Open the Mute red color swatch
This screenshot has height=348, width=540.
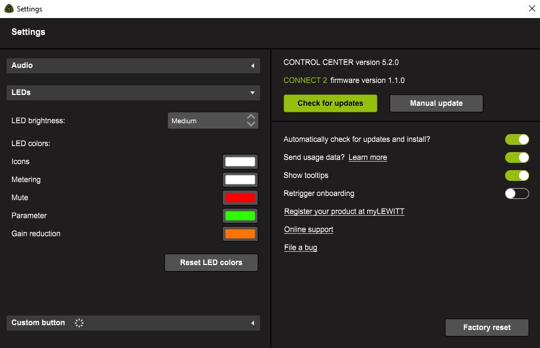(240, 198)
